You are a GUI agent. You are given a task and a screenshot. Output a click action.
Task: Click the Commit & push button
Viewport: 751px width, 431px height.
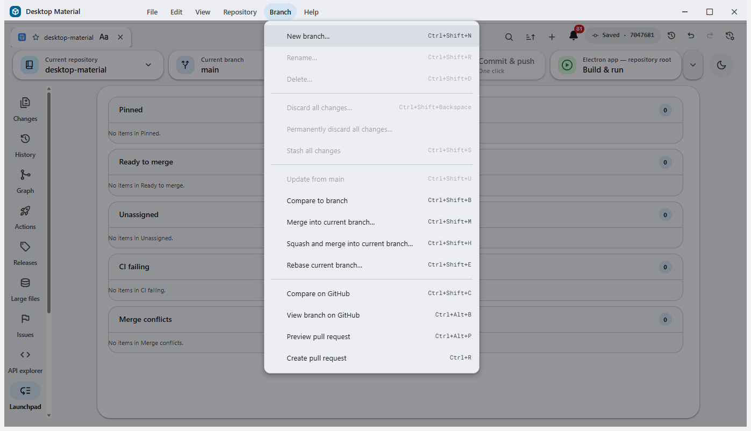pos(511,65)
